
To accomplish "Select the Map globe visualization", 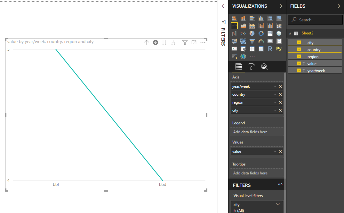I will pos(279,33).
